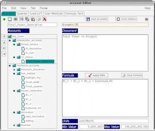
Task: Click the Max Value field
Action: tap(135, 127)
